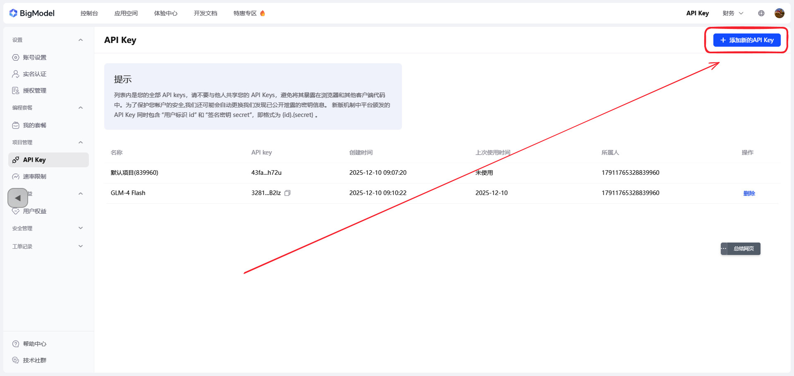
Task: Go to 速率限制 page
Action: point(34,176)
